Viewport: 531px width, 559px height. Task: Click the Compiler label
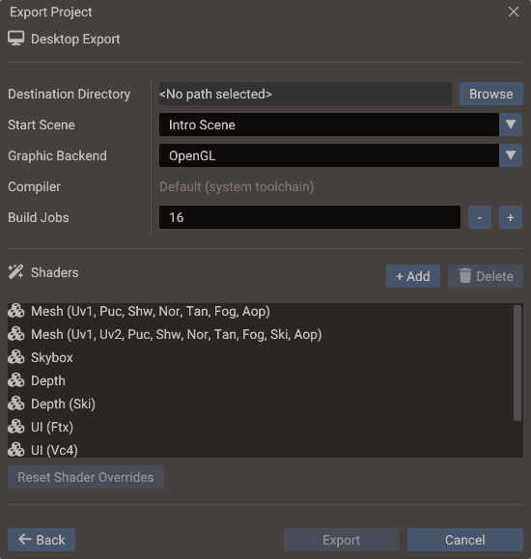[34, 186]
